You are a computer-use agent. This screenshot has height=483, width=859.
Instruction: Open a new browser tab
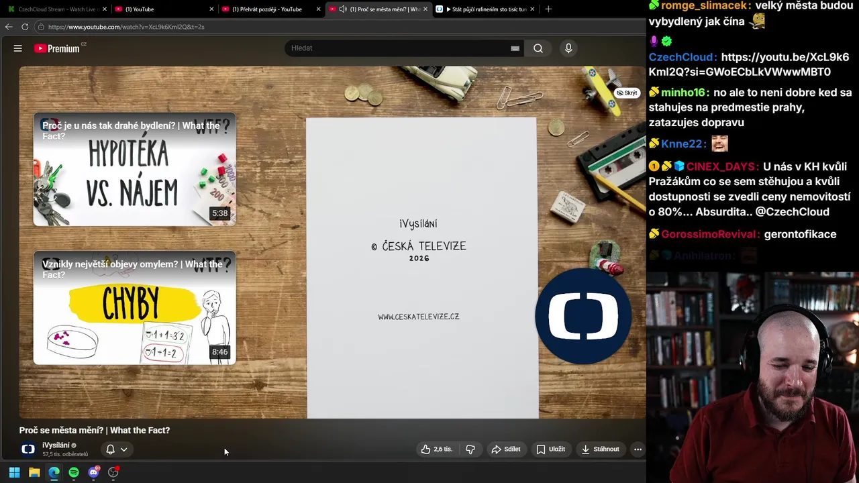click(x=548, y=9)
